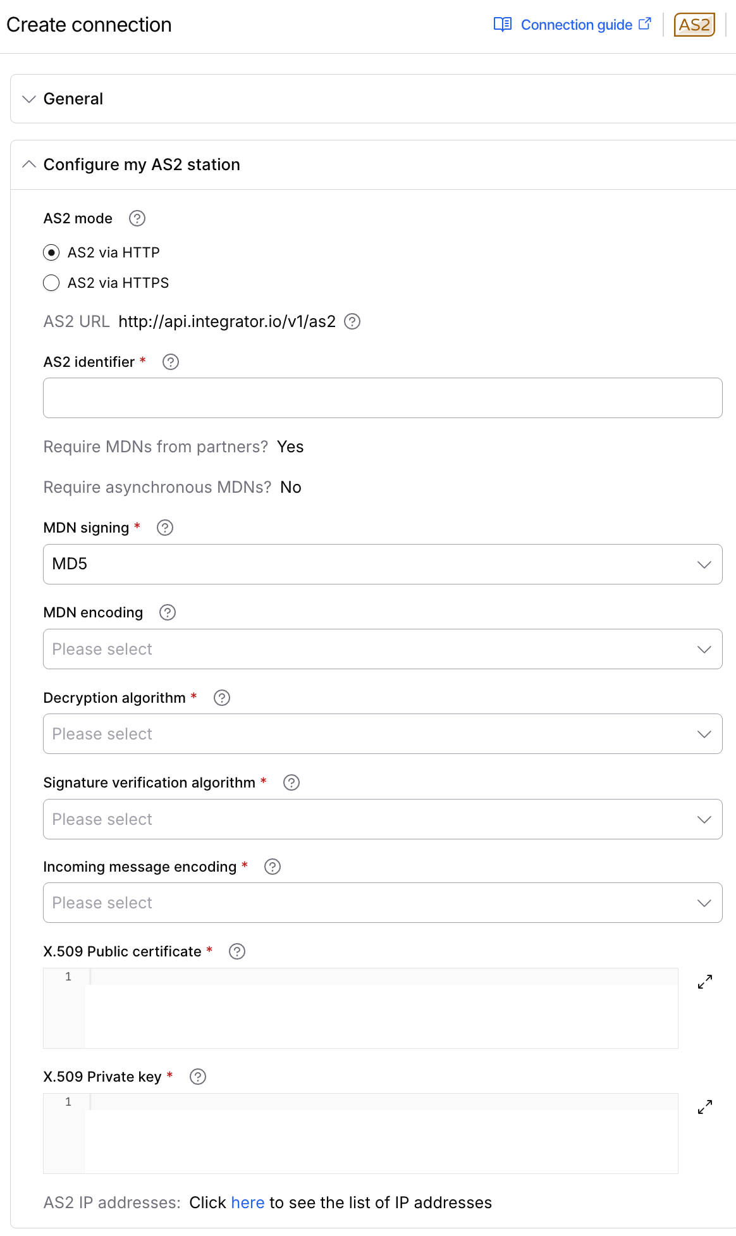Click the AS2 mode help icon
This screenshot has height=1236, width=736.
coord(137,218)
